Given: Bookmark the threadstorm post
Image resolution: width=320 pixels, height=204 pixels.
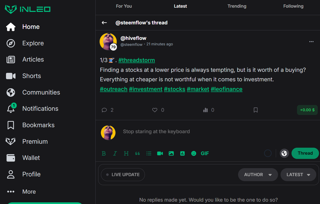Looking at the screenshot, I should click(255, 110).
